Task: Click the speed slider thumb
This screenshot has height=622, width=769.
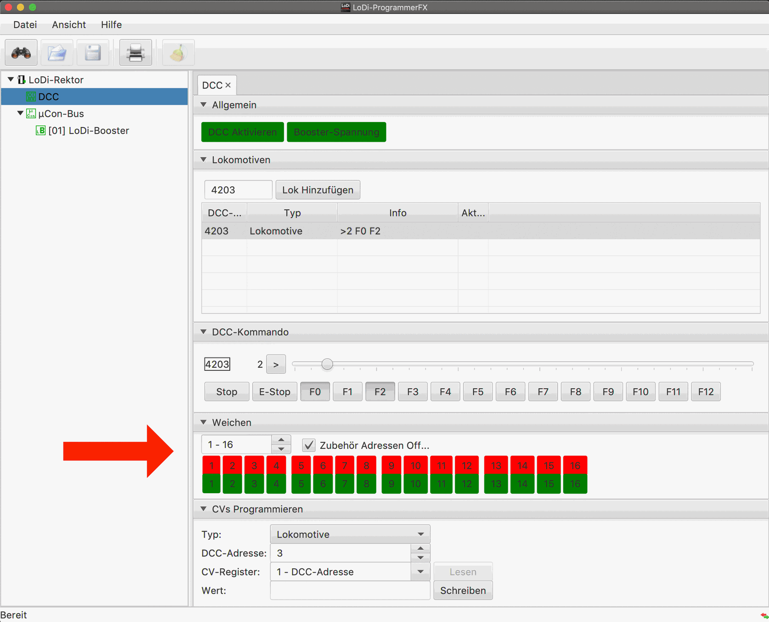Action: pyautogui.click(x=327, y=364)
